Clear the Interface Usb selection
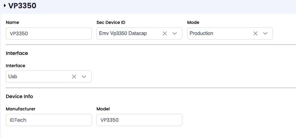This screenshot has width=296, height=138. (74, 77)
